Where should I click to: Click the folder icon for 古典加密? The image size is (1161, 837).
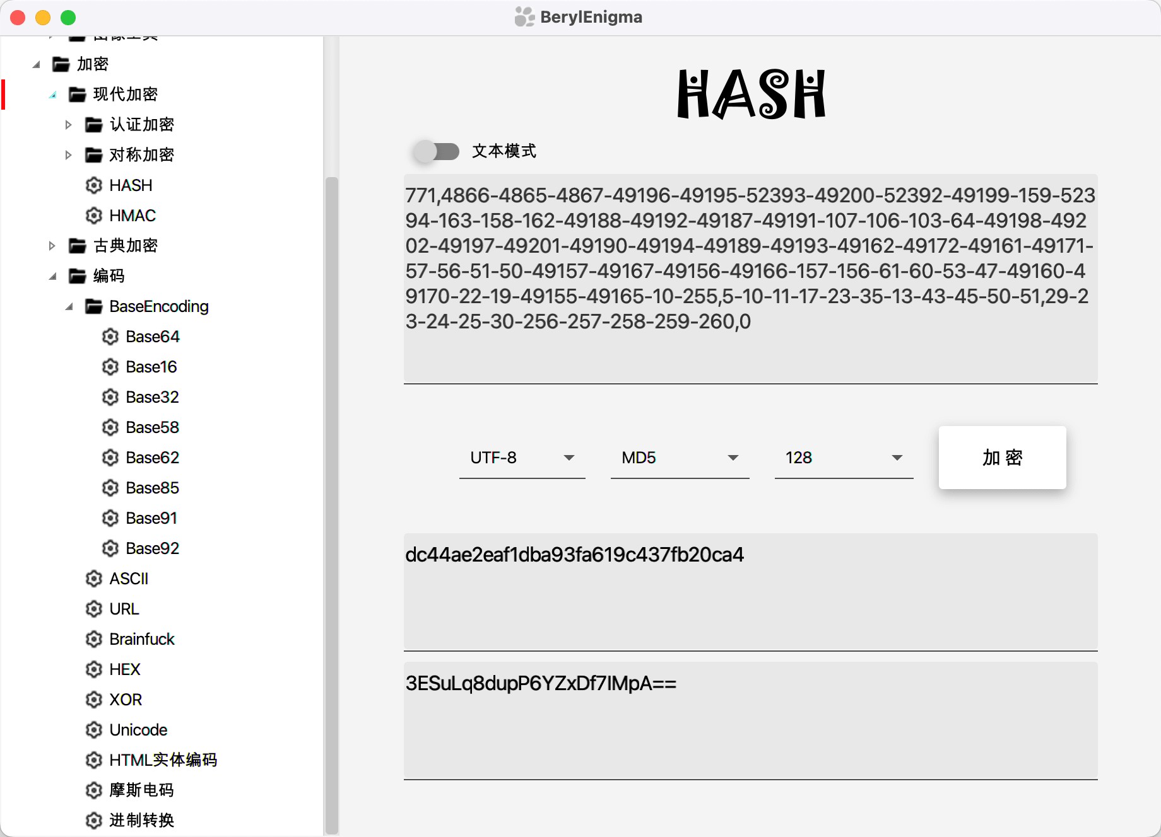(78, 246)
